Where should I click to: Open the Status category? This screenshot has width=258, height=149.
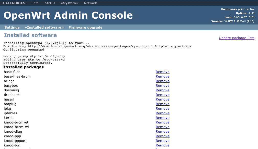50,3
